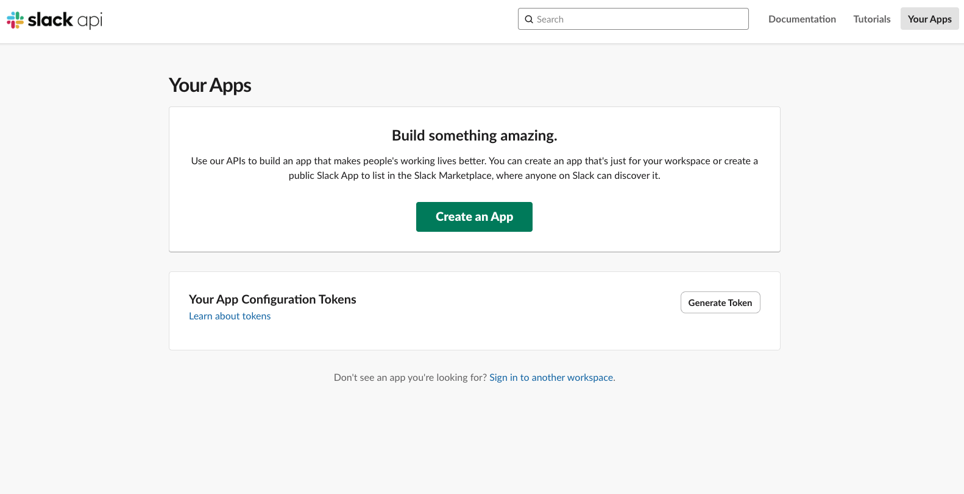Open the Learn about tokens link

pyautogui.click(x=230, y=316)
